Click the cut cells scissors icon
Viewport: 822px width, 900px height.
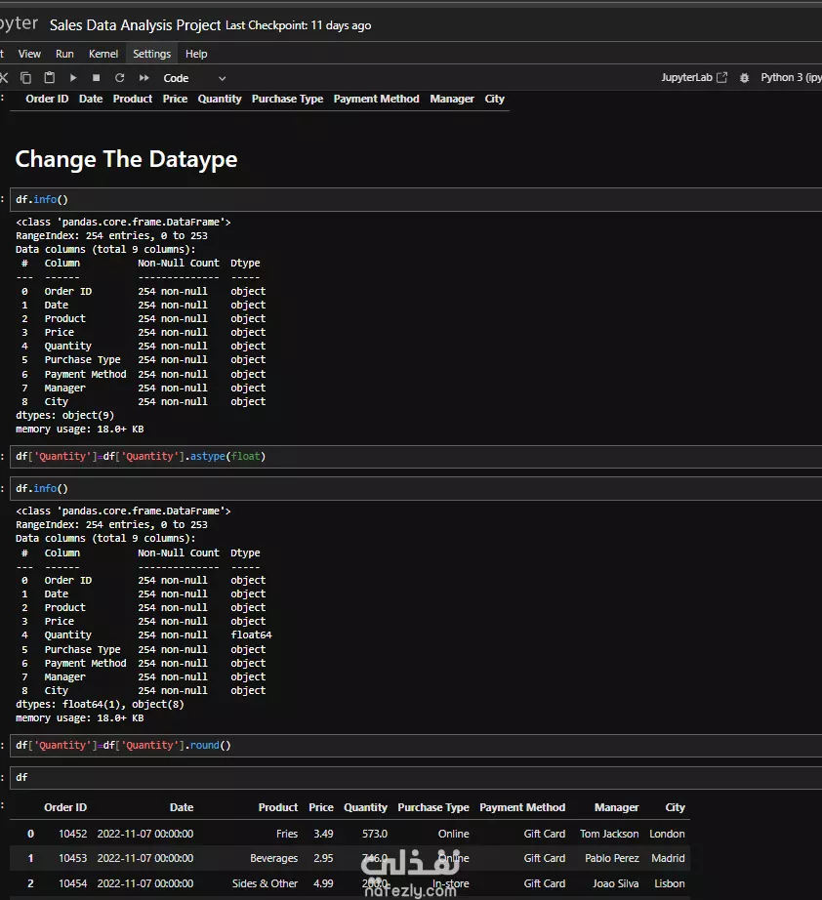click(4, 77)
